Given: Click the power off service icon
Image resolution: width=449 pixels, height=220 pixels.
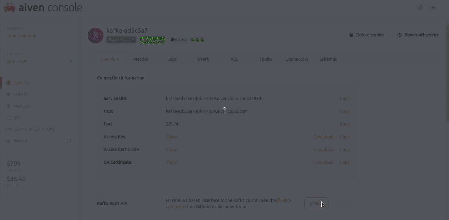Looking at the screenshot, I should tap(400, 35).
